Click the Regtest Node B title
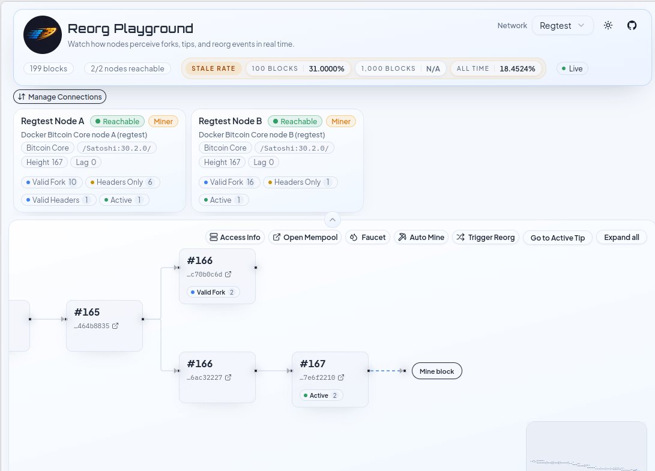655x471 pixels. click(230, 121)
